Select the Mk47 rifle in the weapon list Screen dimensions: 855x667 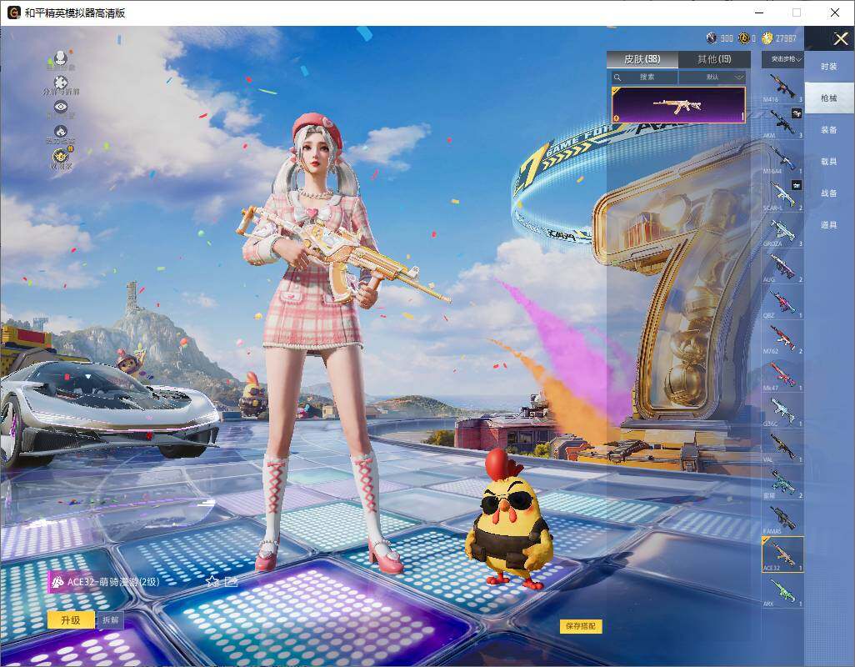782,374
